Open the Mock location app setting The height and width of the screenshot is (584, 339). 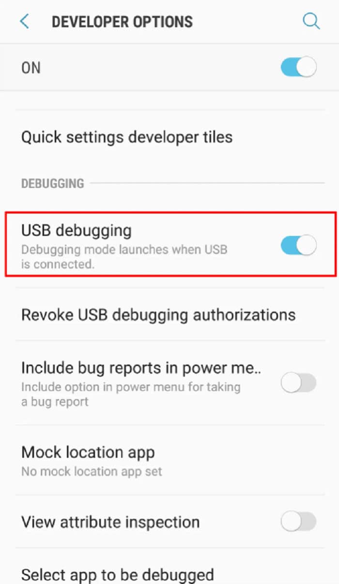tap(169, 460)
